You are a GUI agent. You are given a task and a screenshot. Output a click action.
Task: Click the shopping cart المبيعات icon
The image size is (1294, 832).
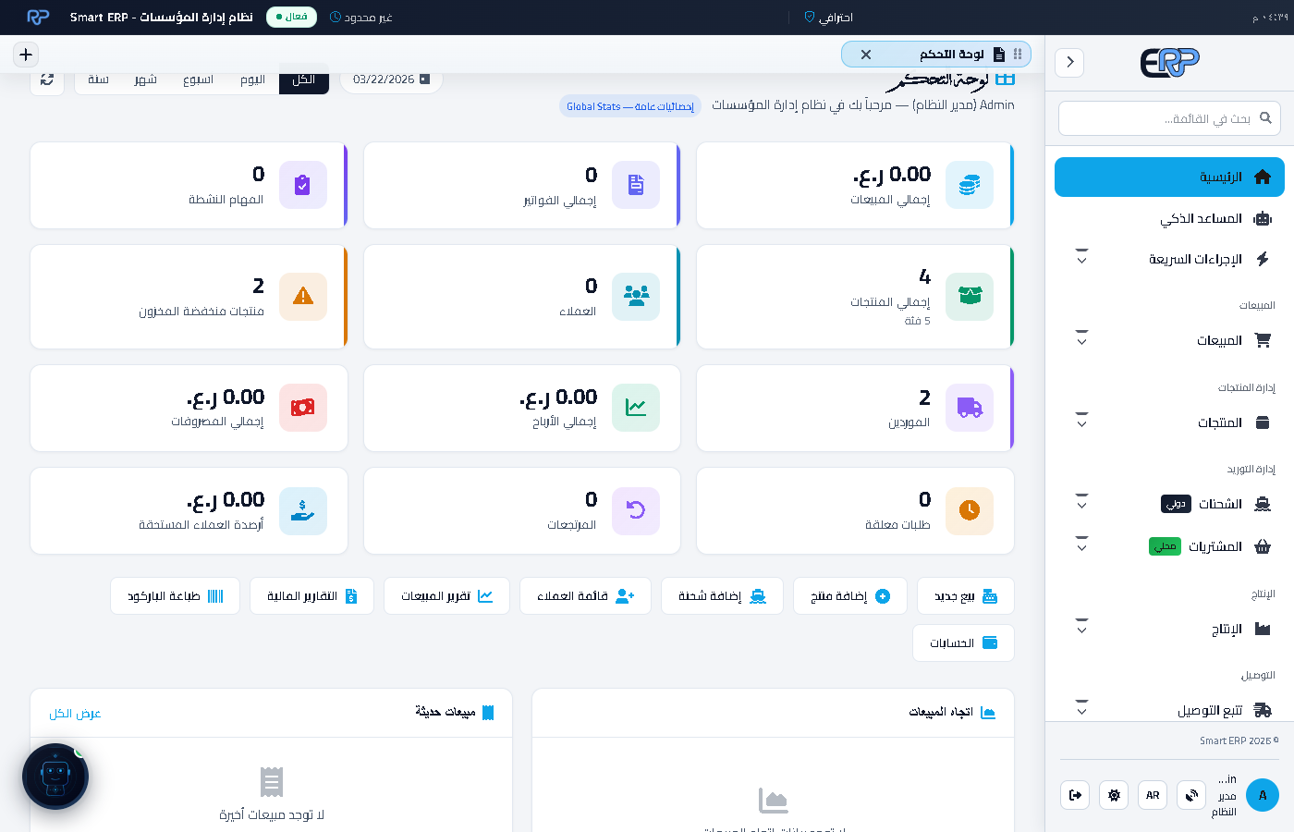(x=1263, y=340)
